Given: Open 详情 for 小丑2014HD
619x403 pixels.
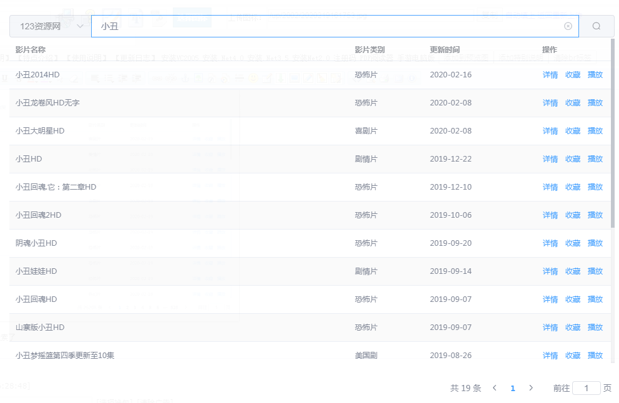Looking at the screenshot, I should 550,75.
